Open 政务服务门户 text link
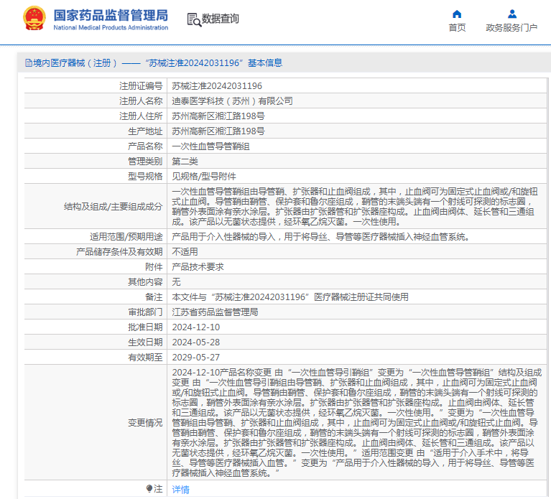Screen dimensions: 551x499 (511, 28)
